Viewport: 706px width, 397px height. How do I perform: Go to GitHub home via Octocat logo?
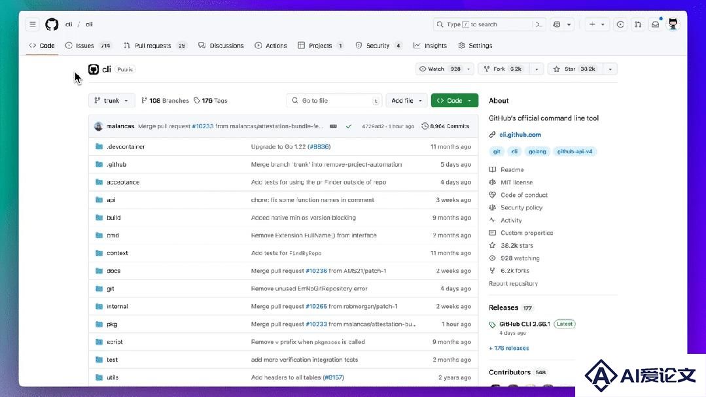tap(52, 24)
